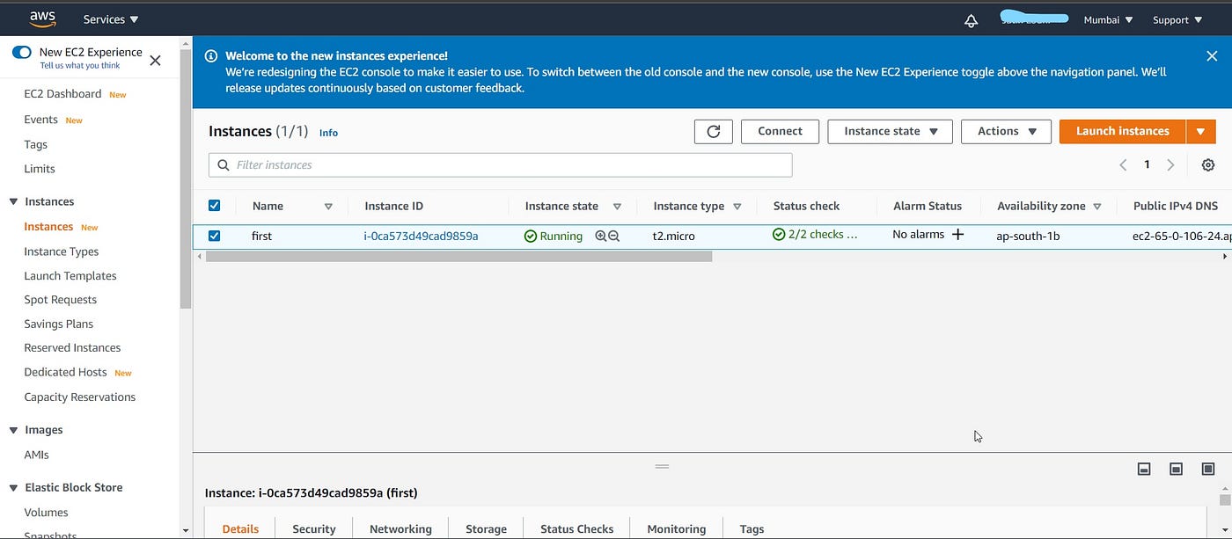Open Instance Types in the sidebar
The height and width of the screenshot is (539, 1232).
(x=62, y=251)
